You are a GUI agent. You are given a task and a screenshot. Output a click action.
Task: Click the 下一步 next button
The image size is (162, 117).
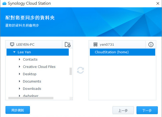pos(147,110)
